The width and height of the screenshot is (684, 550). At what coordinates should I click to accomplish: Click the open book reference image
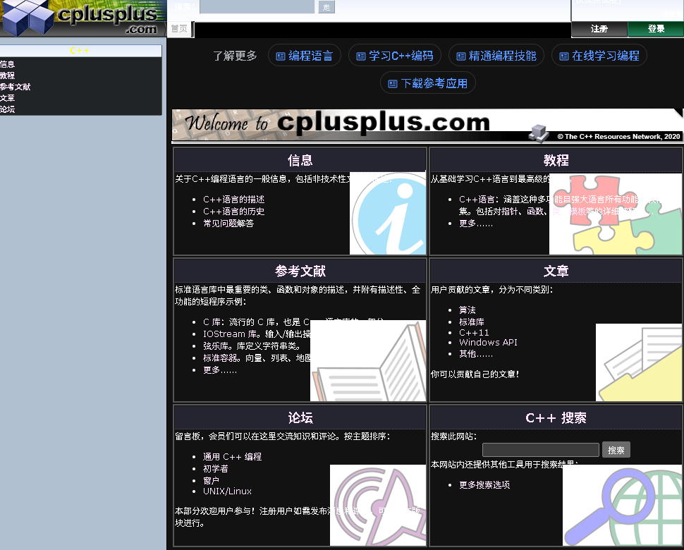pyautogui.click(x=367, y=360)
